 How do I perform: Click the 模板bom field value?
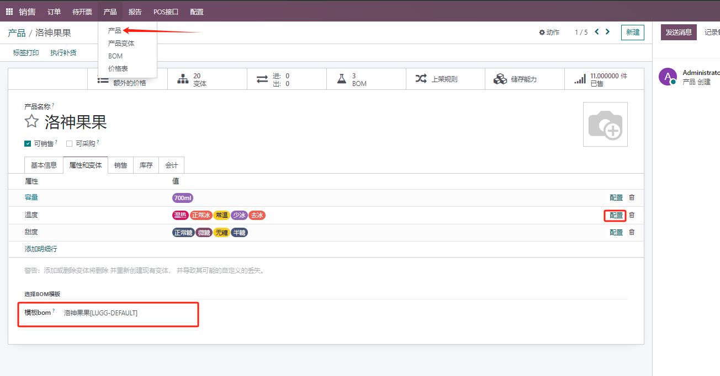(100, 313)
